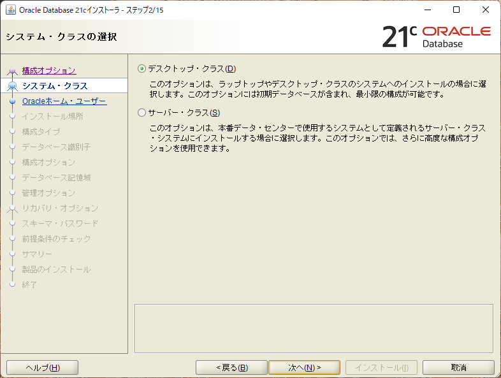Maximize the installer window

456,10
